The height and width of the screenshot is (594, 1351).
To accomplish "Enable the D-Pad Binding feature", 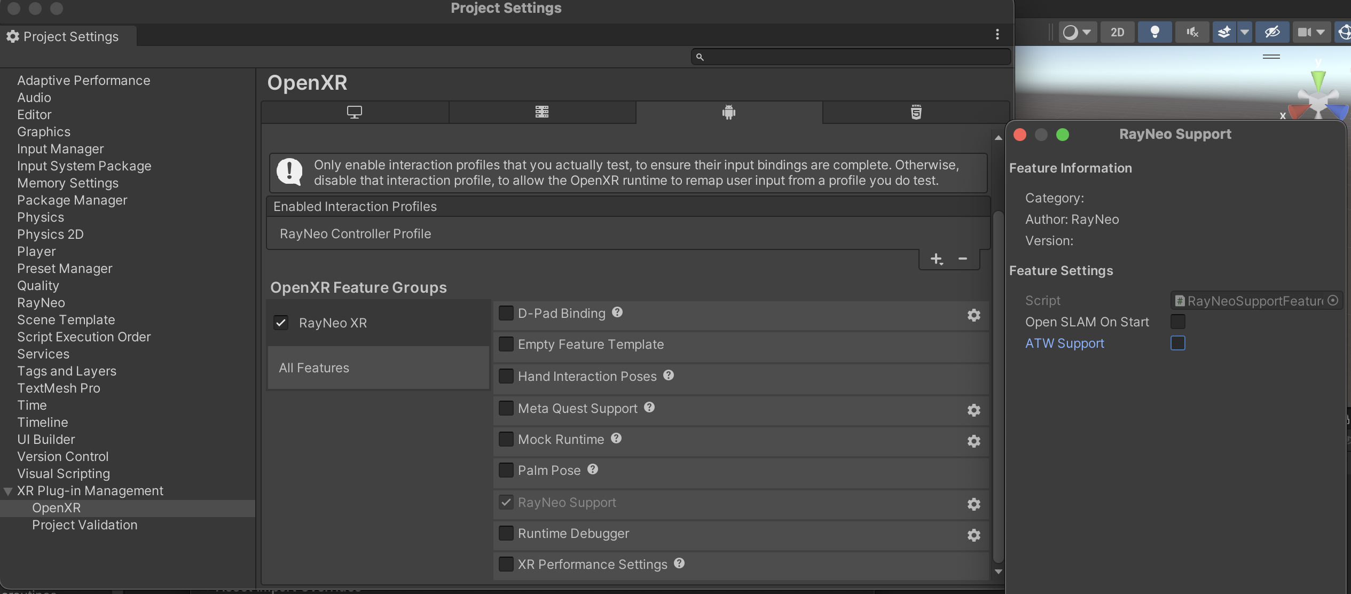I will point(506,313).
